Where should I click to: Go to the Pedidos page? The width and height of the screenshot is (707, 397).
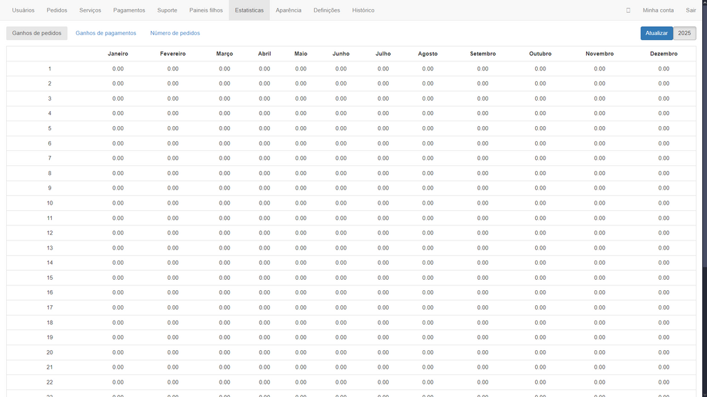pyautogui.click(x=57, y=10)
